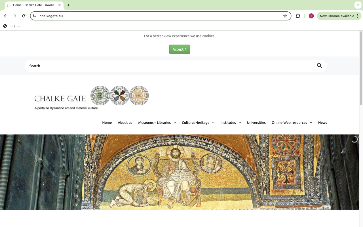The width and height of the screenshot is (363, 227).
Task: Open Online-Web resources menu item
Action: pos(289,123)
